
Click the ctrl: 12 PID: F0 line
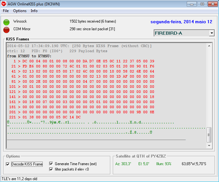57,51
